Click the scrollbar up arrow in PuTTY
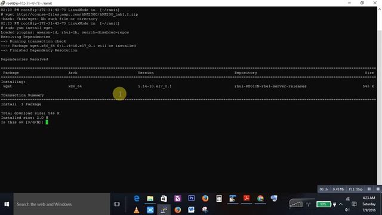The image size is (382, 215). coord(380,10)
